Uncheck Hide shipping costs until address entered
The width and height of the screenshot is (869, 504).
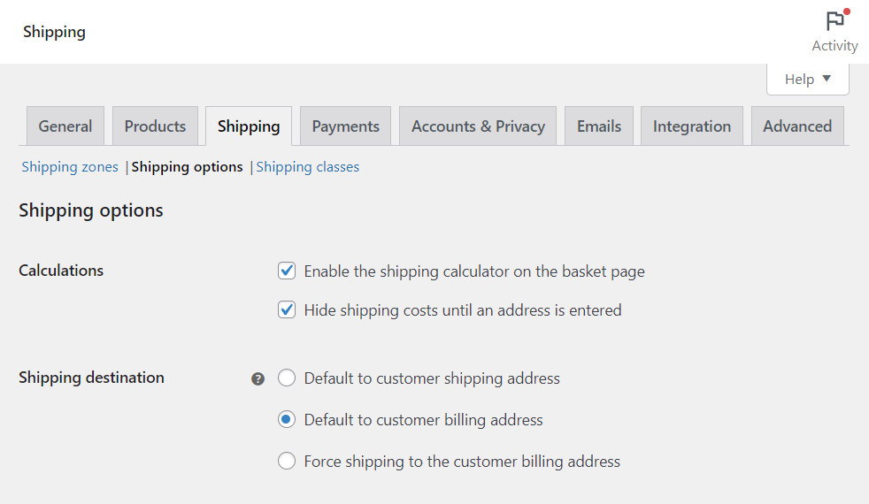(287, 309)
